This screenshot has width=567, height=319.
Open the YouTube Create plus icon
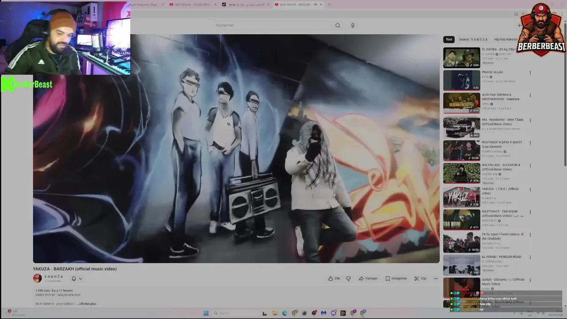[519, 25]
